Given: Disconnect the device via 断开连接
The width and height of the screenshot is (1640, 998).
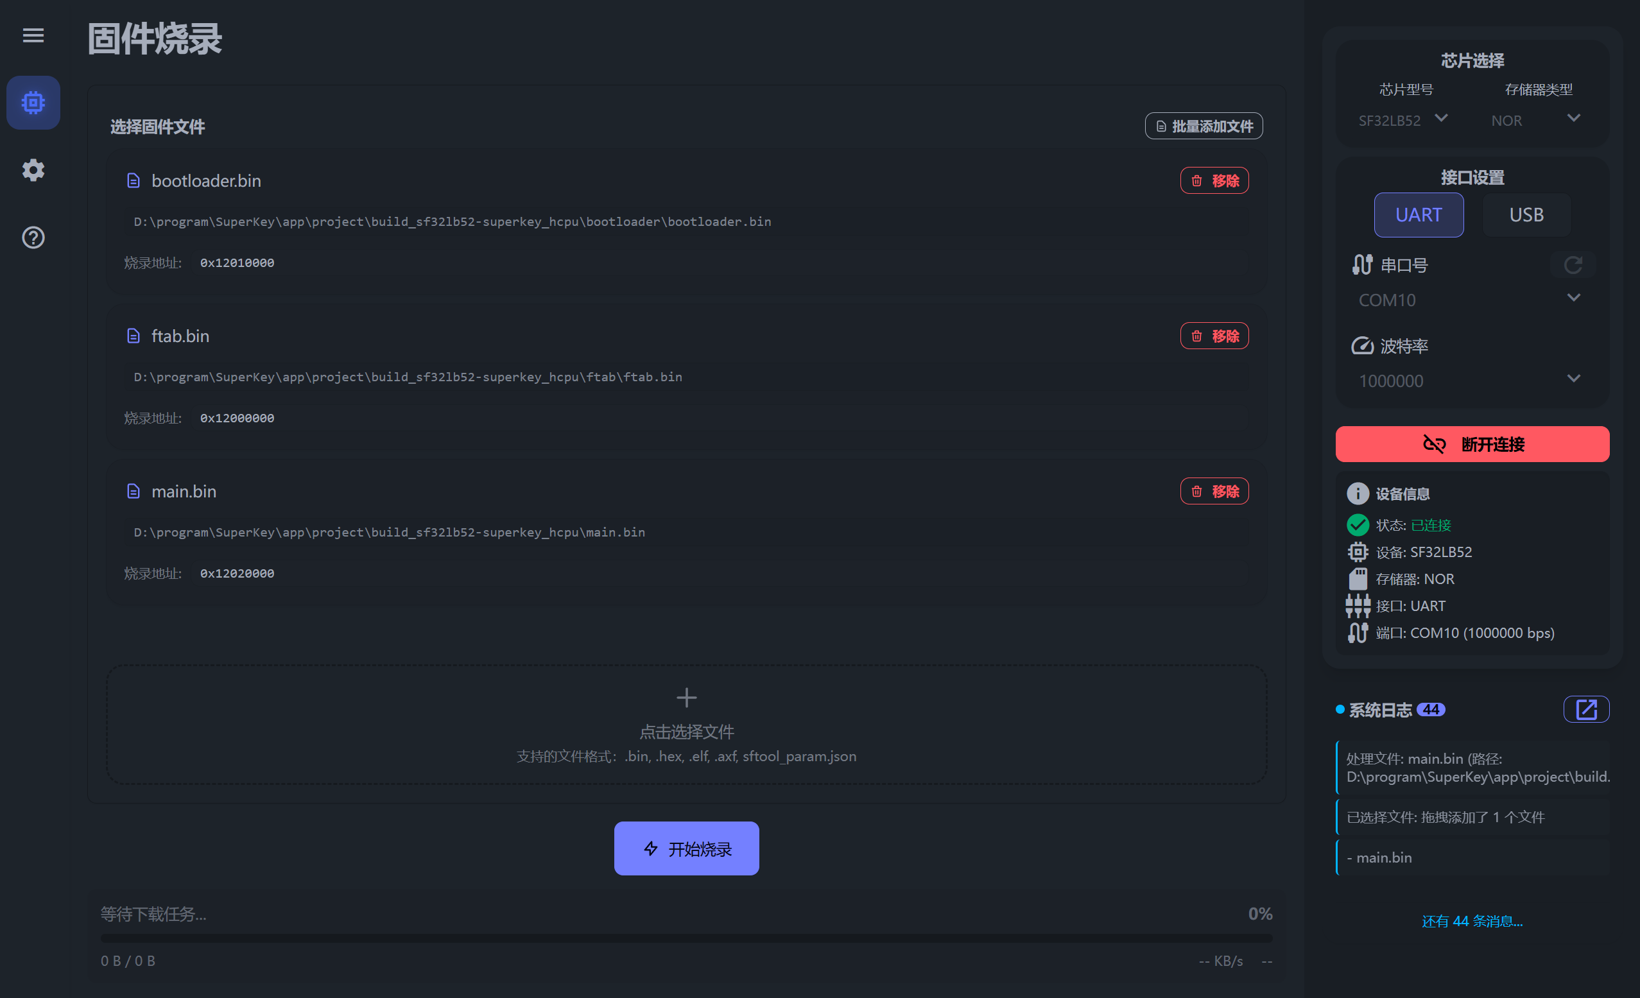Looking at the screenshot, I should 1472,443.
